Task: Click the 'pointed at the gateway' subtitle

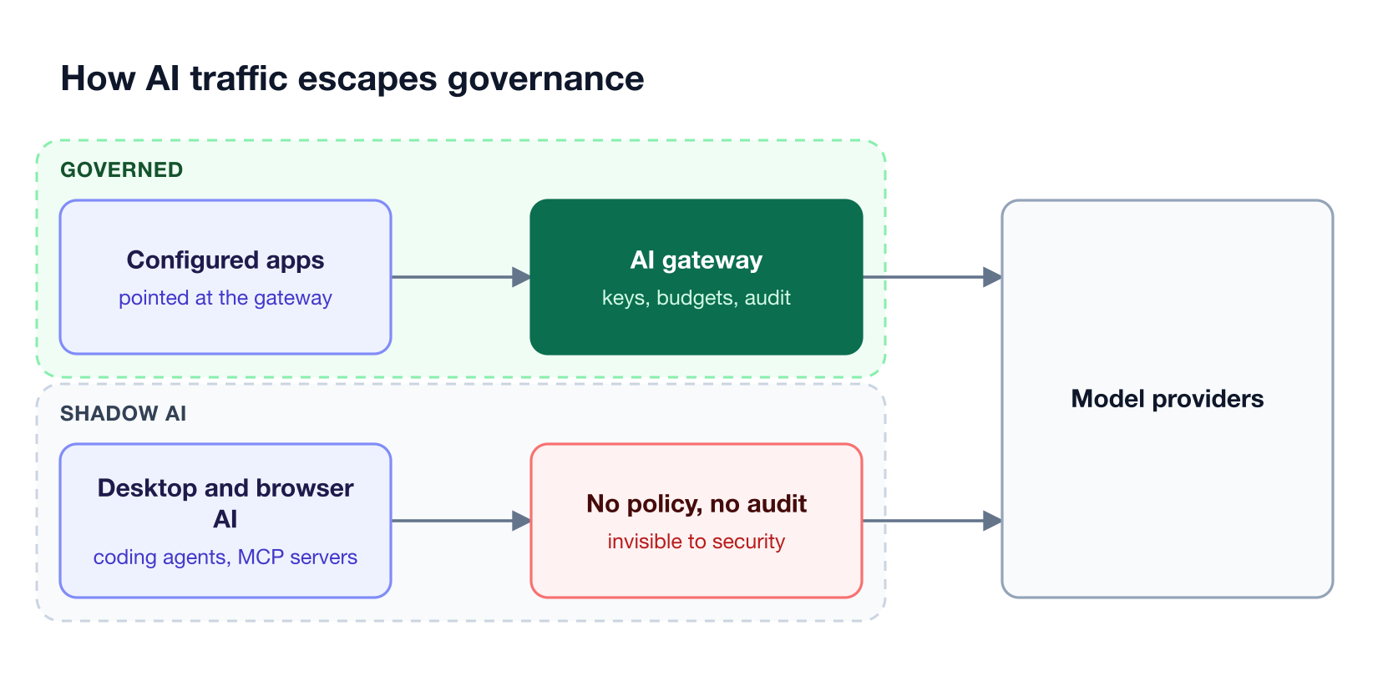Action: tap(225, 298)
